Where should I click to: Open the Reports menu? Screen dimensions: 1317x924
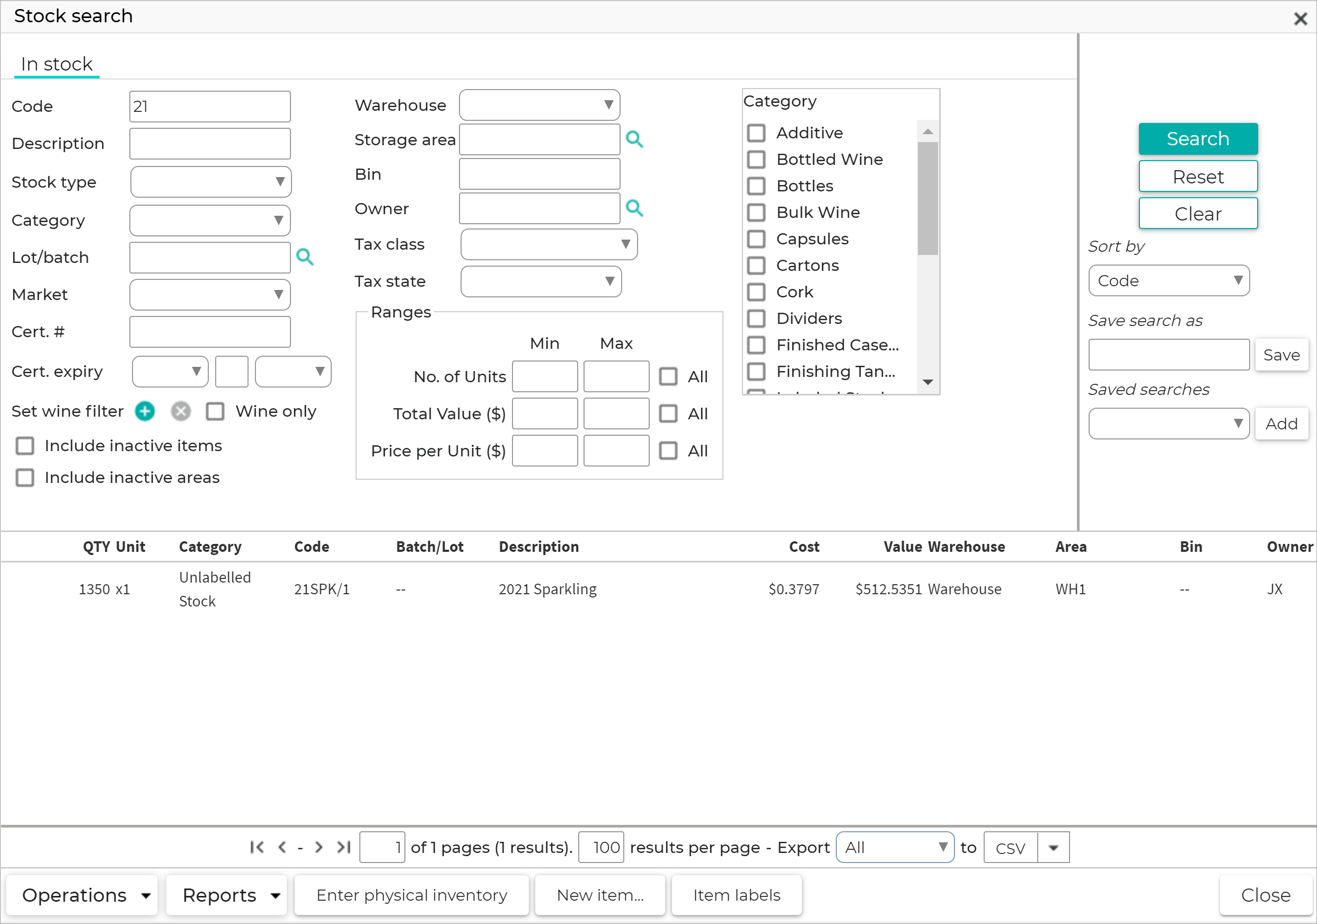click(x=227, y=895)
